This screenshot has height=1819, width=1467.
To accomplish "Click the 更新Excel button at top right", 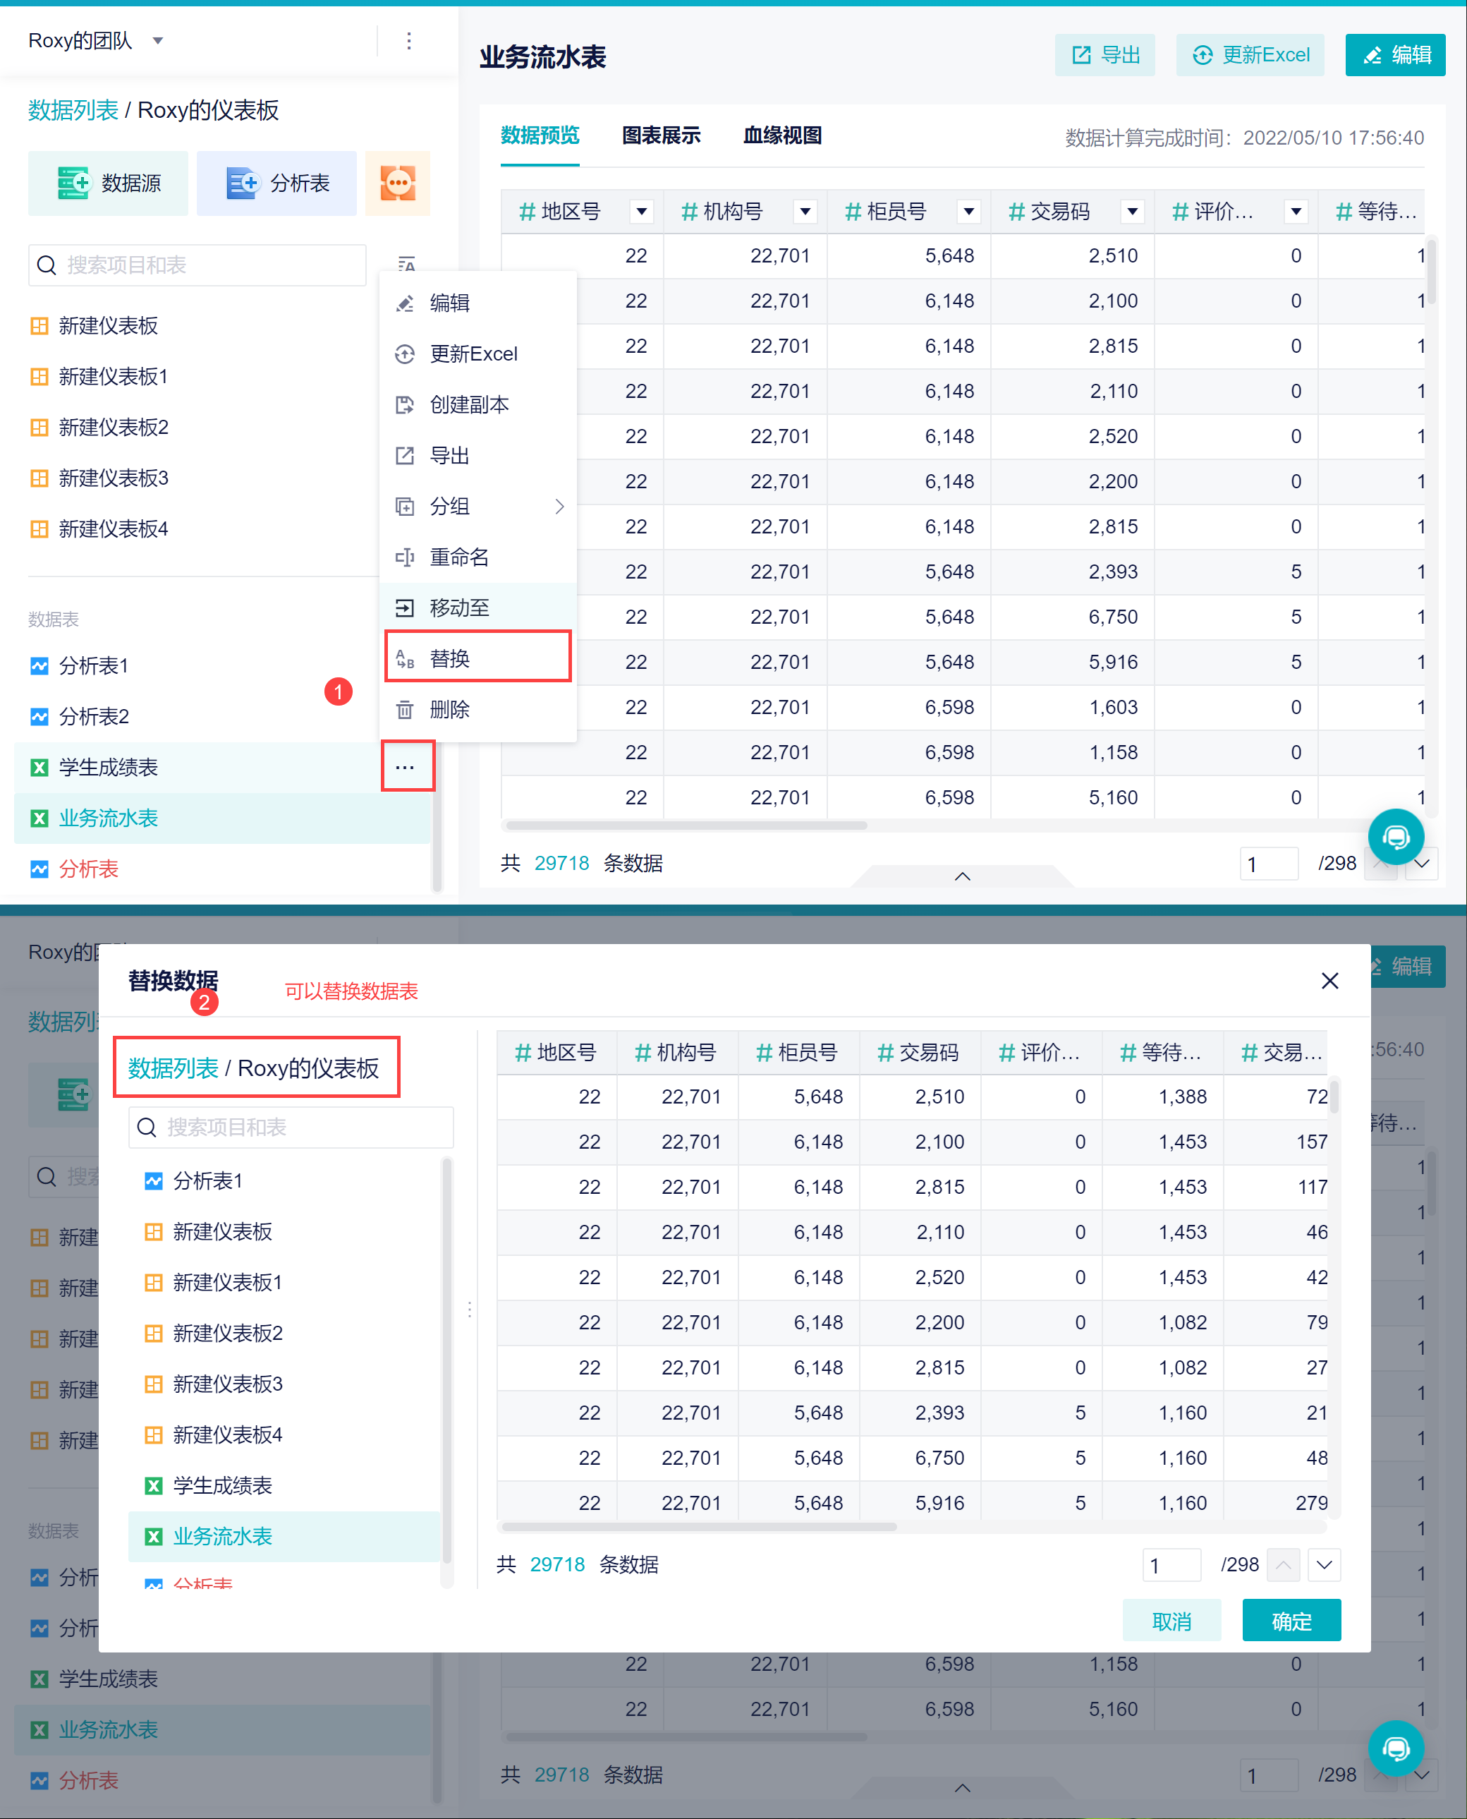I will (x=1250, y=56).
